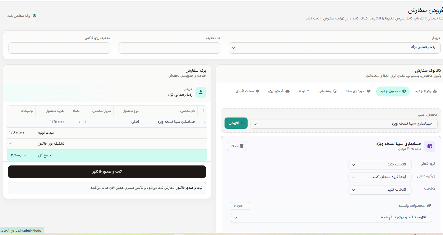Image resolution: width=443 pixels, height=235 pixels.
Task: Click the link icon beside محصولات وابسته
Action: pos(429,206)
